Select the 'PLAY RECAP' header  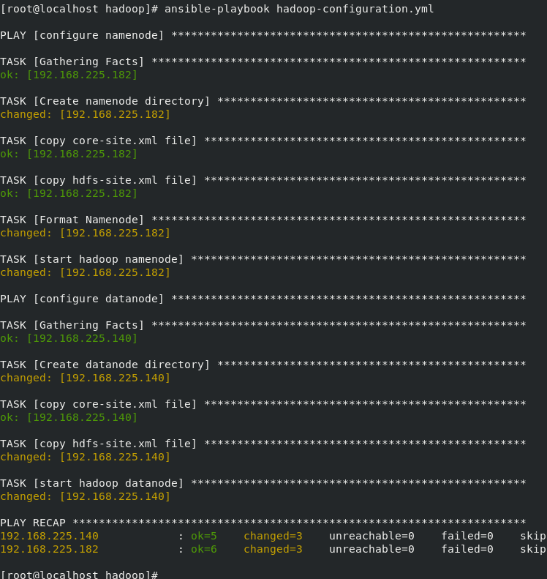point(33,523)
